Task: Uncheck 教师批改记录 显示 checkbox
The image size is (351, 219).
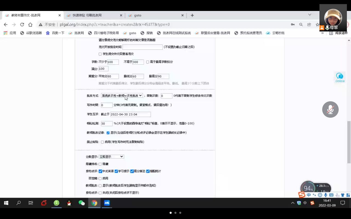Action: tap(108, 133)
